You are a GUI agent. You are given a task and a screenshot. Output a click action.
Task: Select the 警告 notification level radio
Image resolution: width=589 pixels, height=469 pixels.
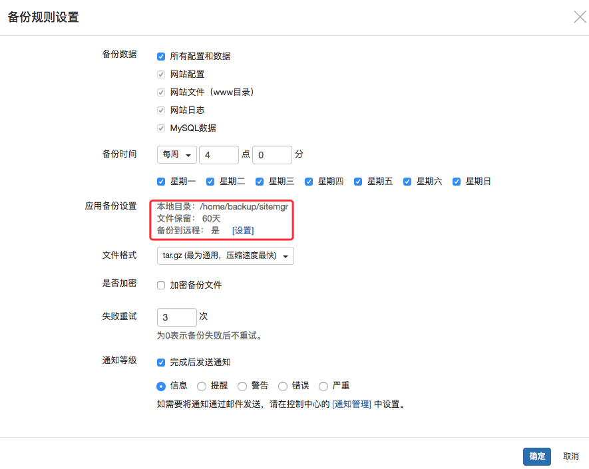coord(242,386)
